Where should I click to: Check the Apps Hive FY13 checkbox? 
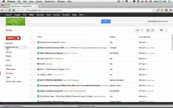click(x=31, y=58)
